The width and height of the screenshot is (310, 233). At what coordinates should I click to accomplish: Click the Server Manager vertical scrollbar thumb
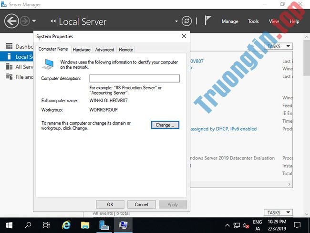point(307,57)
